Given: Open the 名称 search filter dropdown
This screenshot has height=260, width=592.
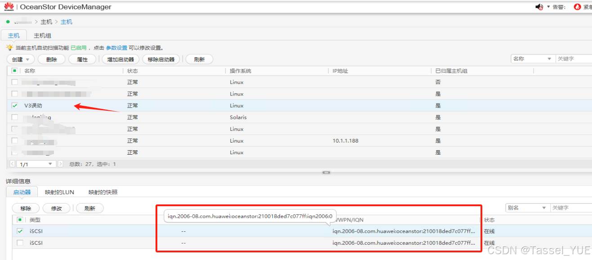Looking at the screenshot, I should point(532,59).
